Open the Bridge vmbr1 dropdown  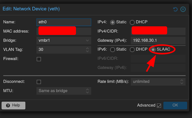pyautogui.click(x=87, y=41)
